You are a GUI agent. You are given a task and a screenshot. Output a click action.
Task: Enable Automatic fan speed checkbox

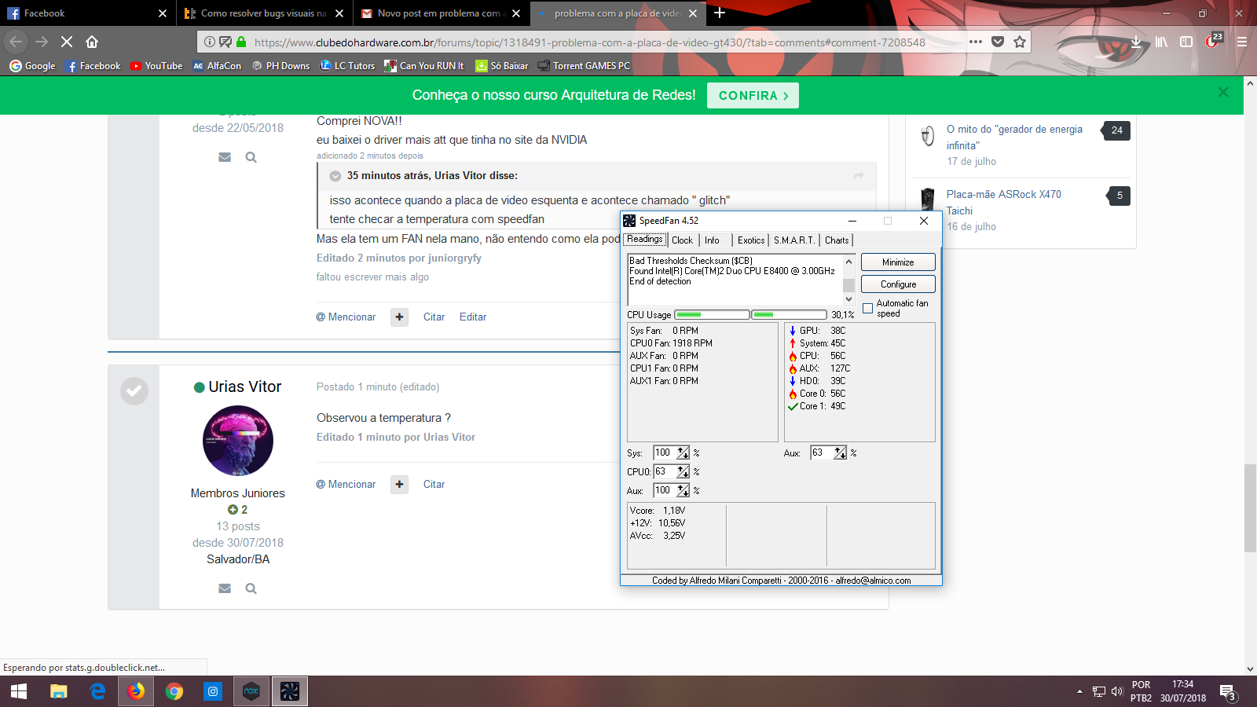(x=868, y=309)
